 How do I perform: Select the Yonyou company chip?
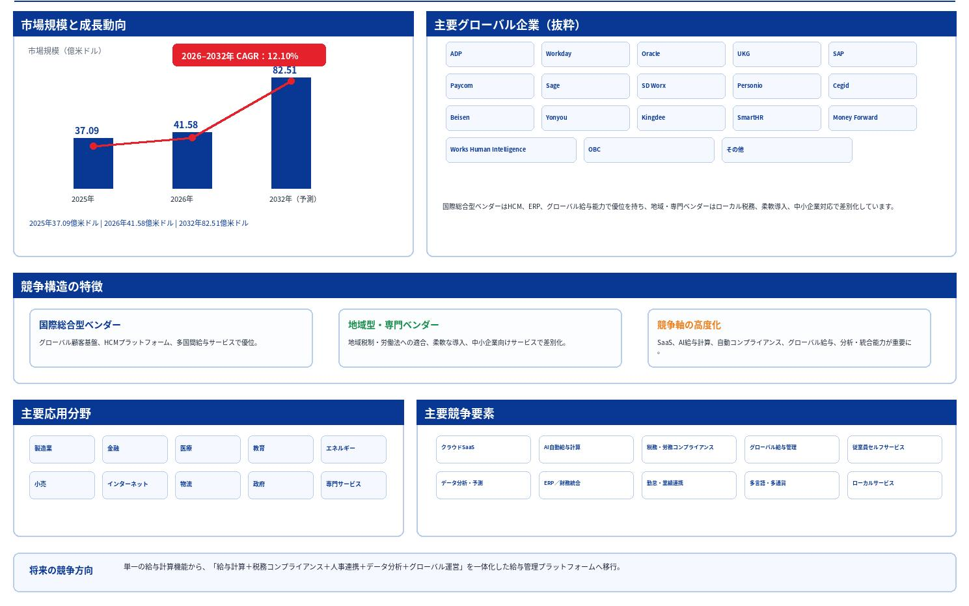point(585,118)
